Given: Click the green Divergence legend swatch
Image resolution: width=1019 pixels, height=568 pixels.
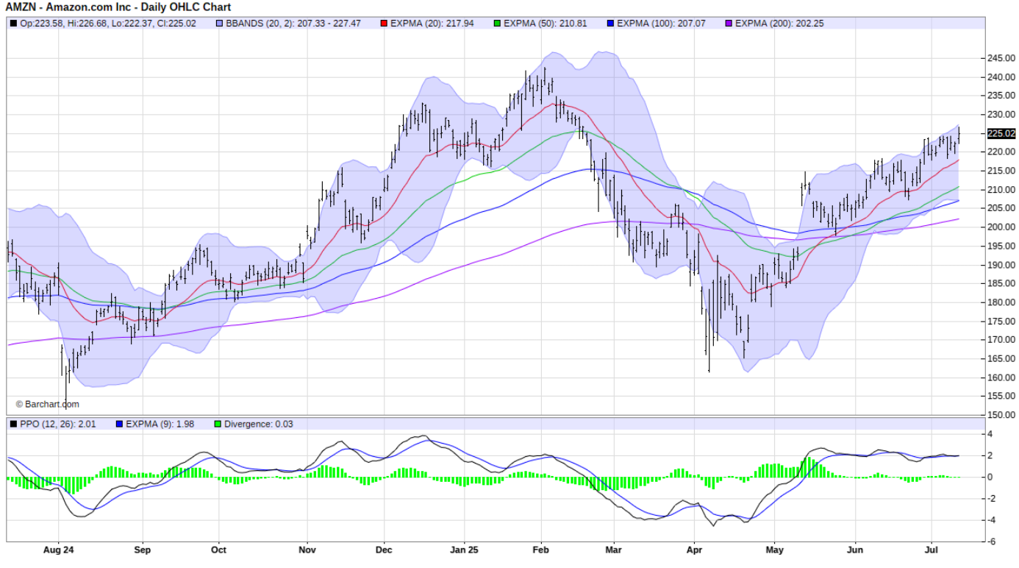Looking at the screenshot, I should [218, 424].
